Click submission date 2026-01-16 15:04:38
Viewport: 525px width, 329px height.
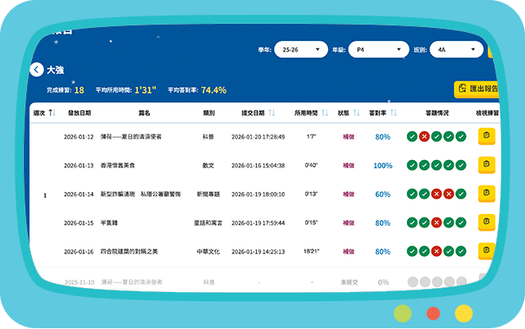point(258,166)
